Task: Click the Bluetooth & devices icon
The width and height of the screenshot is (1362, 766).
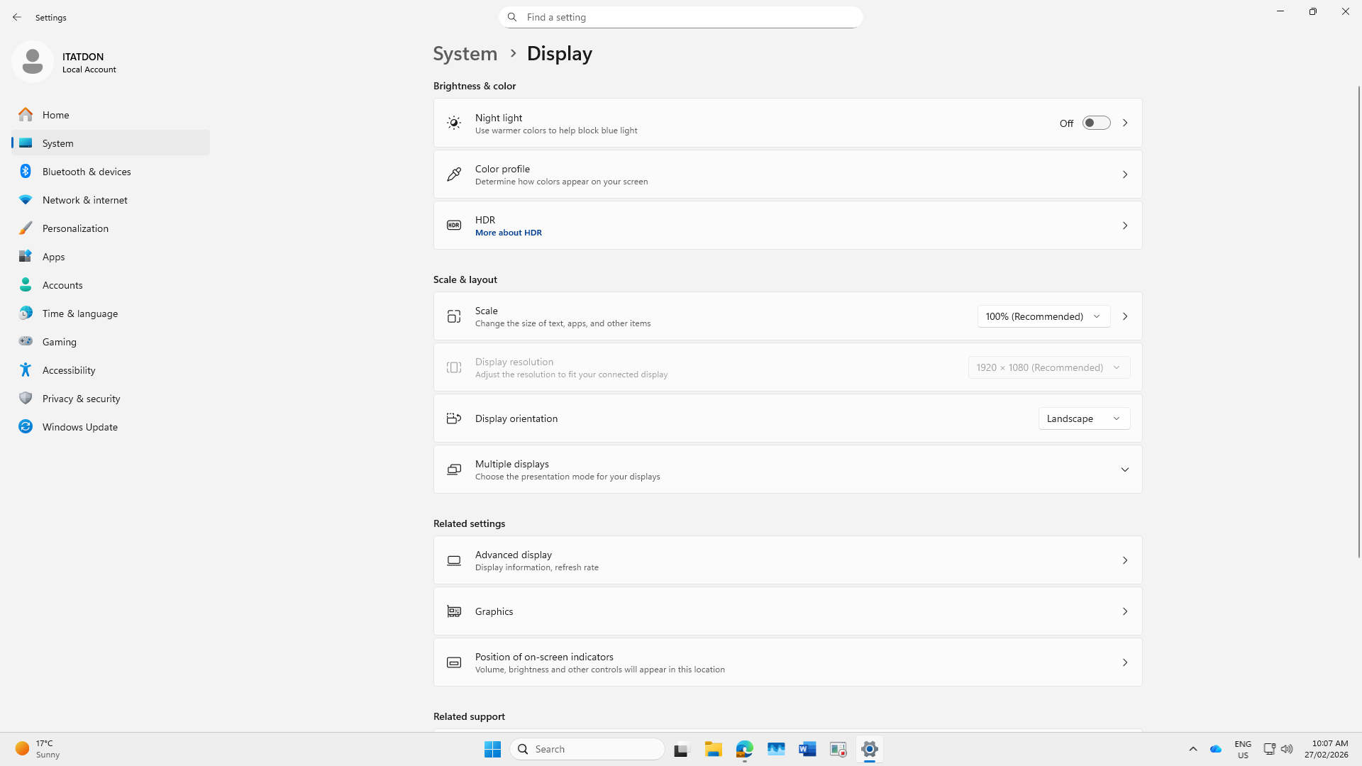Action: pos(26,171)
